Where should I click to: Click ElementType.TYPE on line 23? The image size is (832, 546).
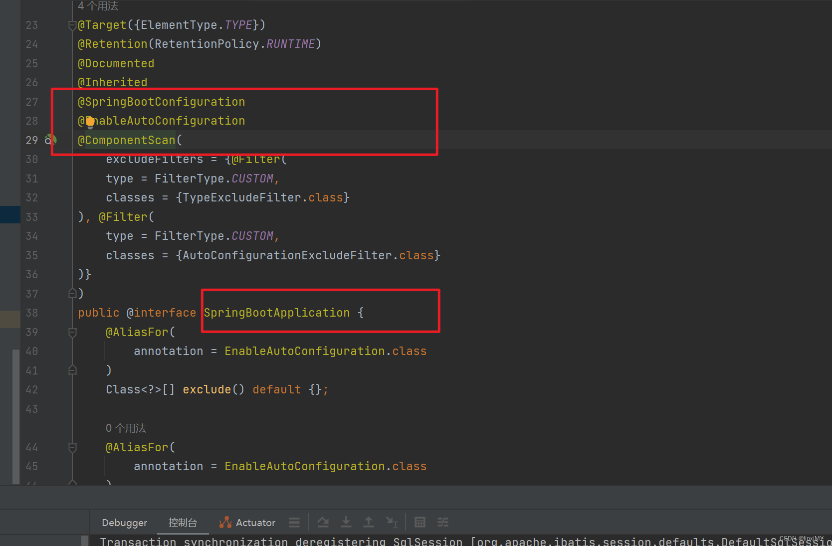[x=197, y=25]
